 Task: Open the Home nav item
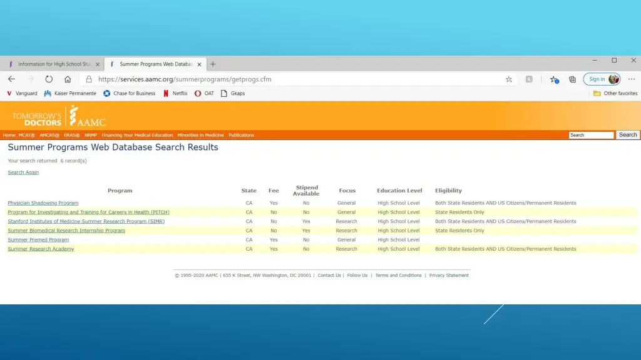pyautogui.click(x=9, y=135)
